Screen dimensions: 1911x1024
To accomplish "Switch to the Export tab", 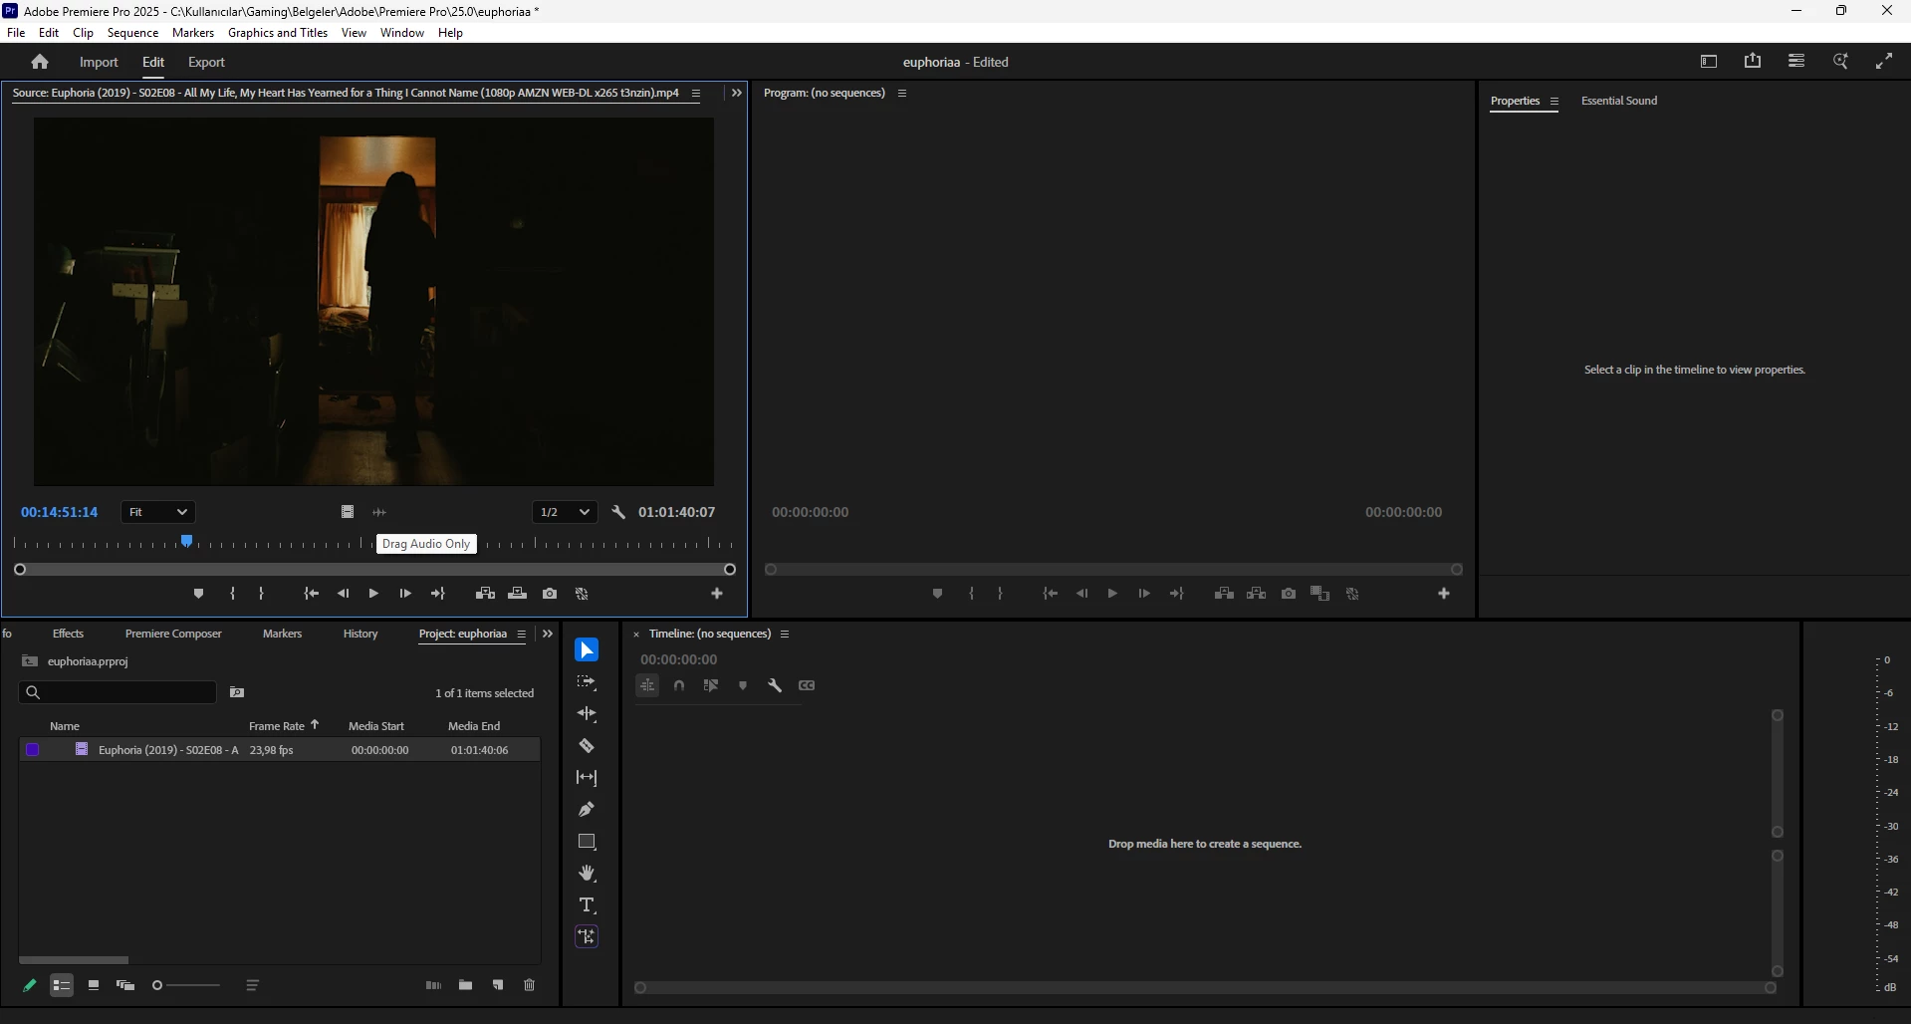I will tap(206, 62).
